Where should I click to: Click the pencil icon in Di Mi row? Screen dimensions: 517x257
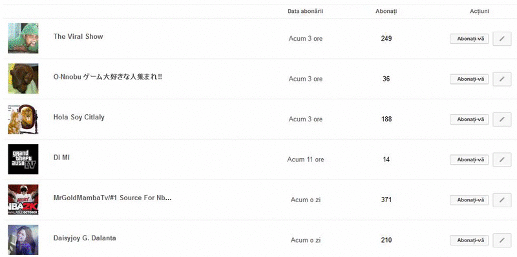[x=502, y=159]
